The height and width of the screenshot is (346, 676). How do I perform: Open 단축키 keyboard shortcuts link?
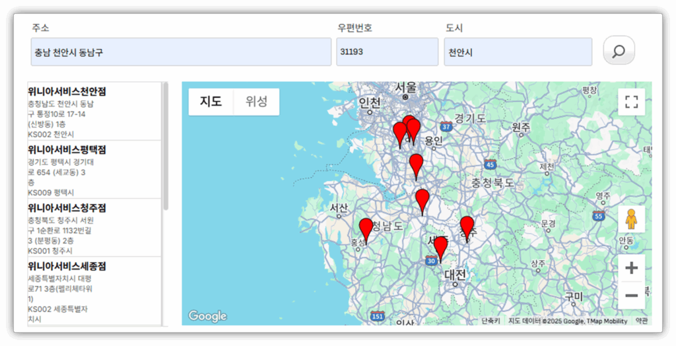[x=490, y=321]
